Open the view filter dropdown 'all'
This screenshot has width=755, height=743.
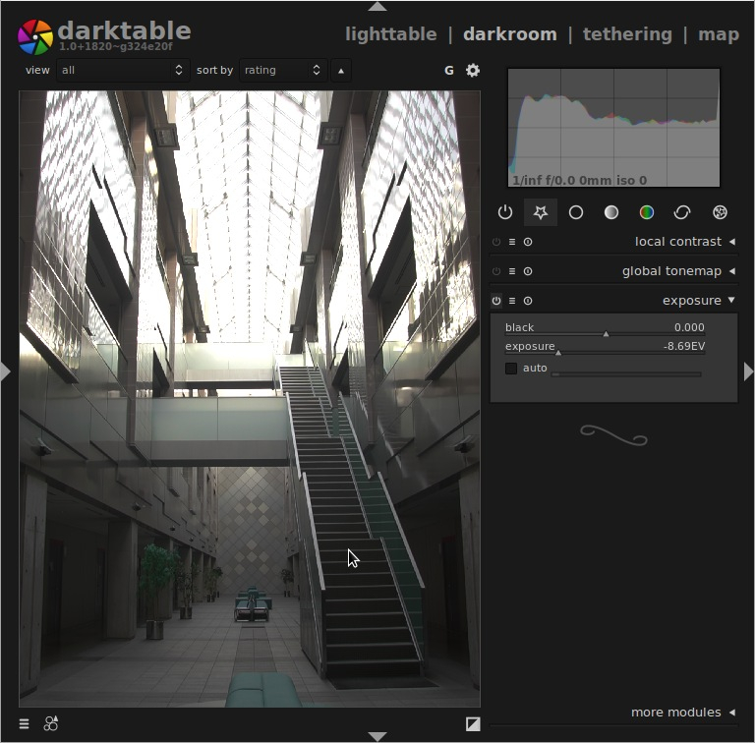pyautogui.click(x=123, y=70)
